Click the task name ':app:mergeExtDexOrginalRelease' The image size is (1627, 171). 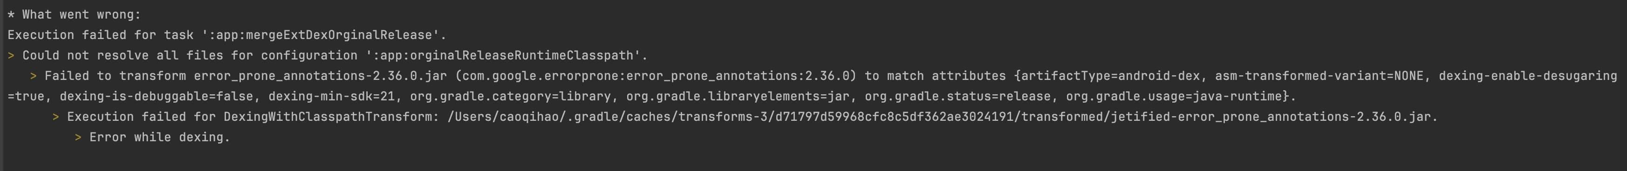pyautogui.click(x=320, y=35)
